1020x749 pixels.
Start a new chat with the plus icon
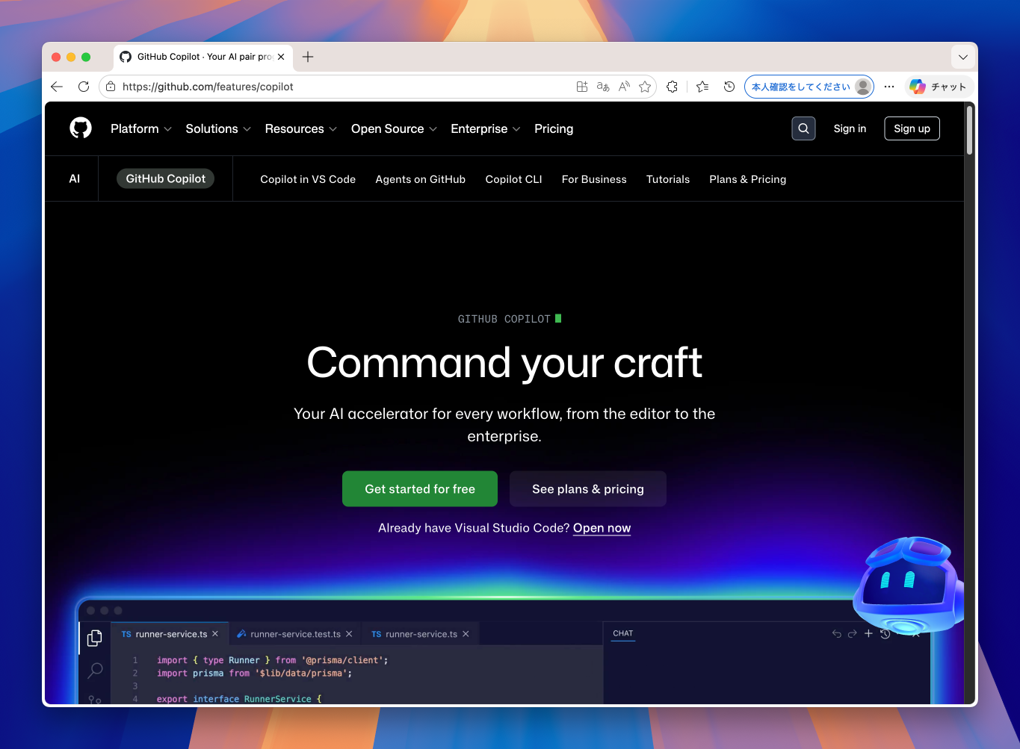click(x=868, y=633)
